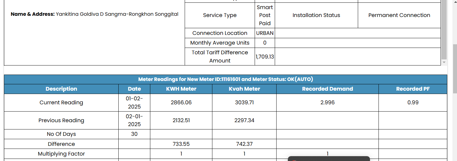Click the 2132.51 KWH previous reading
This screenshot has height=161, width=457.
(x=181, y=120)
